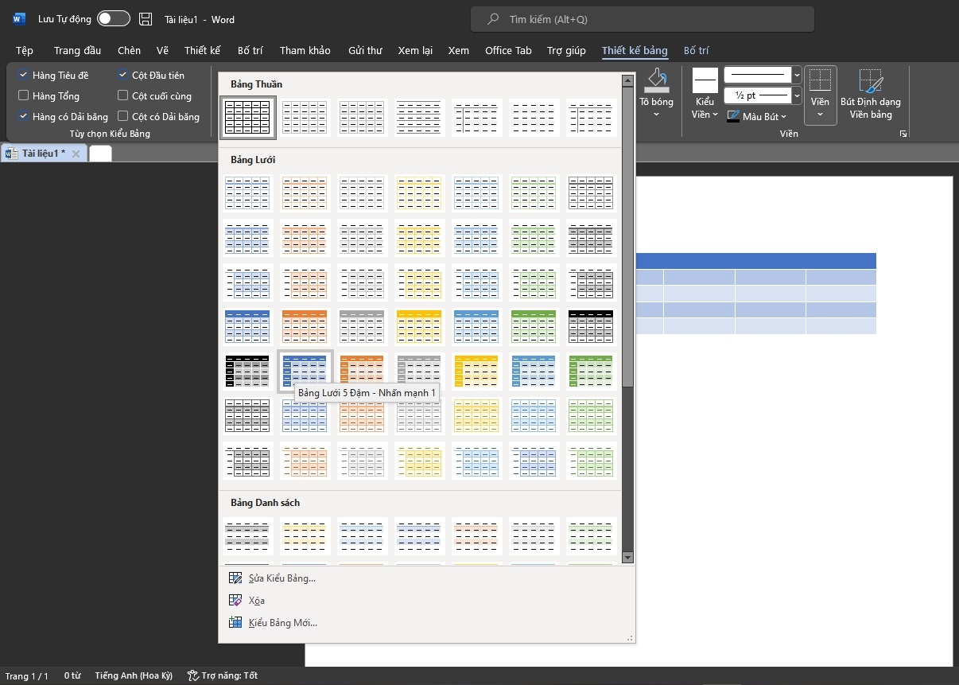Open the Màu Bút pen color dropdown
The width and height of the screenshot is (959, 685).
[783, 117]
